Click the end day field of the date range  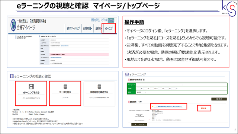click(174, 88)
